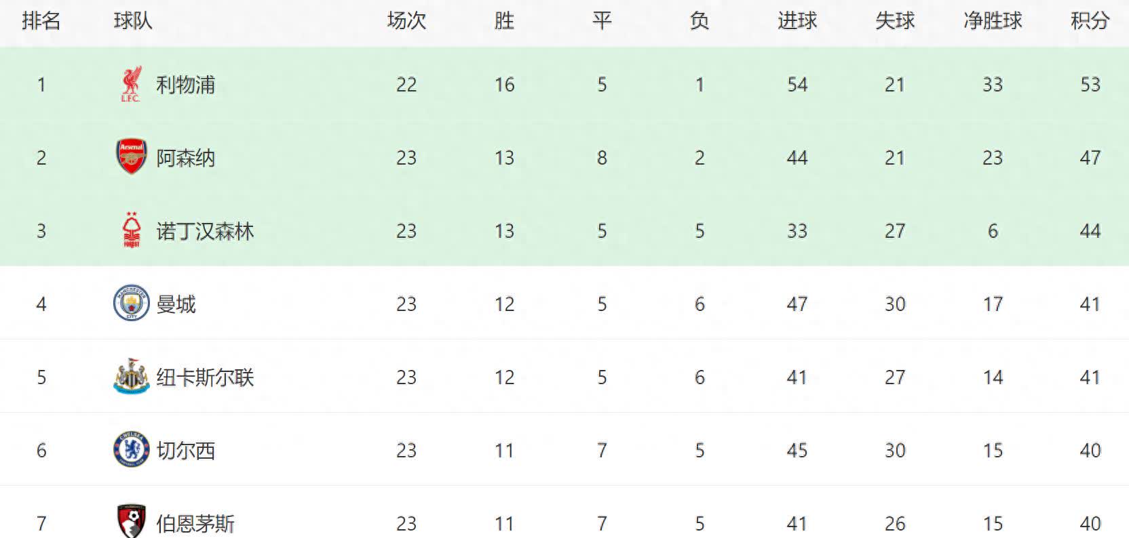Click the Arsenal club crest icon
Screen dimensions: 1129x538
pos(131,158)
